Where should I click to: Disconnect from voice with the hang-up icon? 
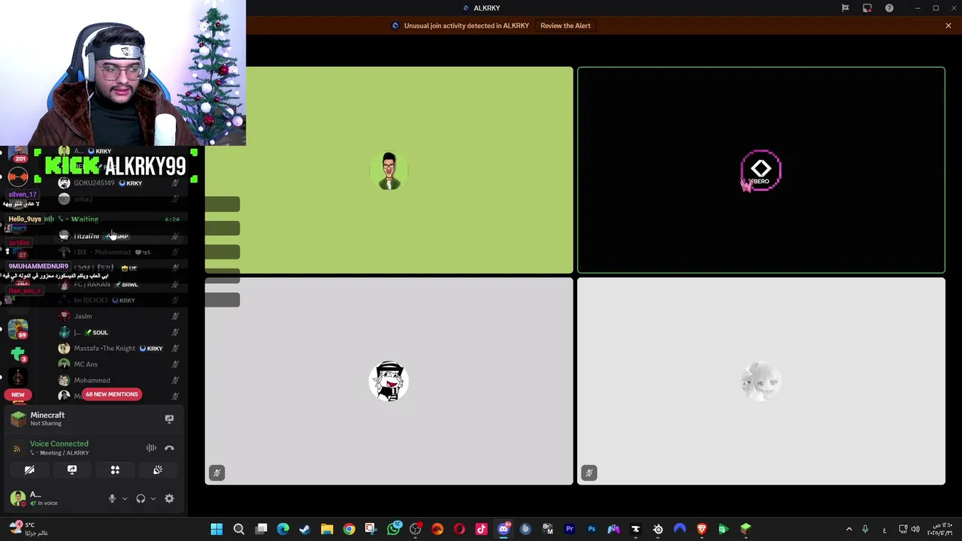[x=169, y=448]
